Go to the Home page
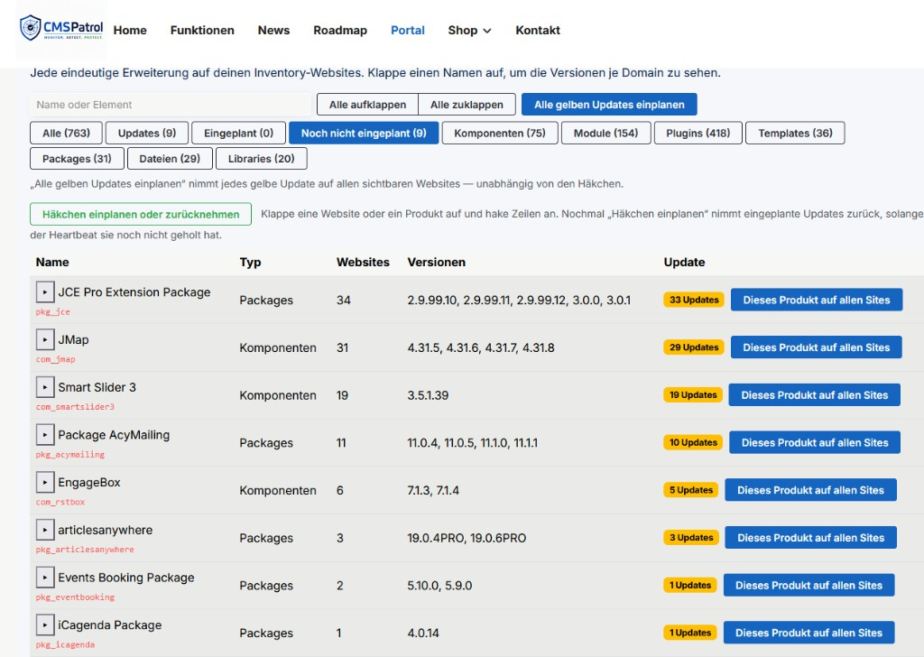Screen dimensions: 924x657 130,30
